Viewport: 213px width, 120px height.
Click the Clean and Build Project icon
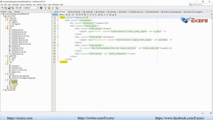49,8
